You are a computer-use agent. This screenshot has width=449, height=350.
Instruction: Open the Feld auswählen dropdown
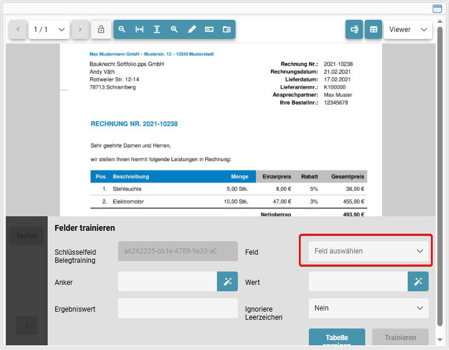pos(369,251)
